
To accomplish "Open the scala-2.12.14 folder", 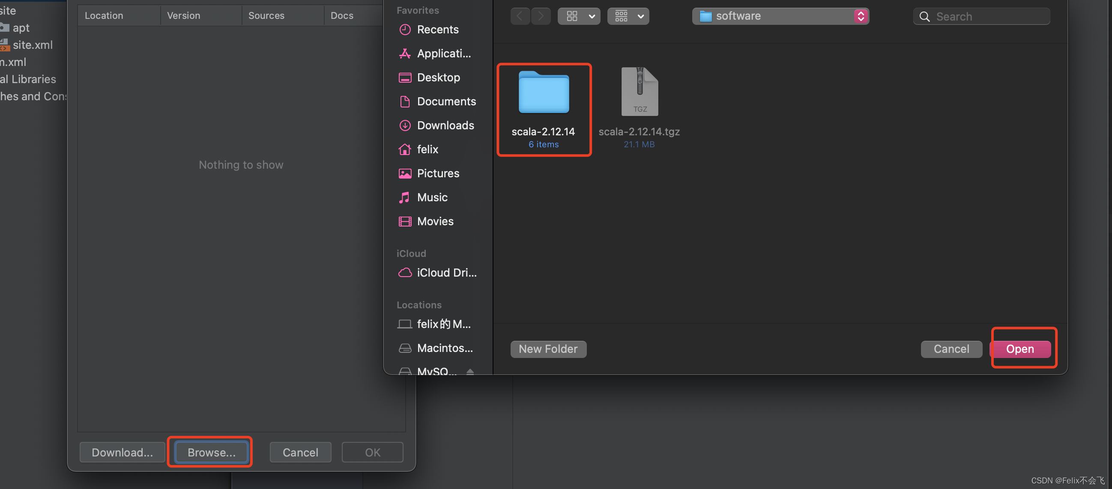I will point(544,93).
